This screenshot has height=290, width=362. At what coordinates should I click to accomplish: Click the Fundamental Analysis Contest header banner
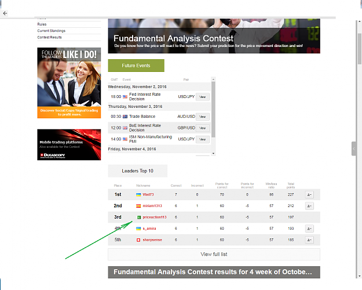coord(214,36)
